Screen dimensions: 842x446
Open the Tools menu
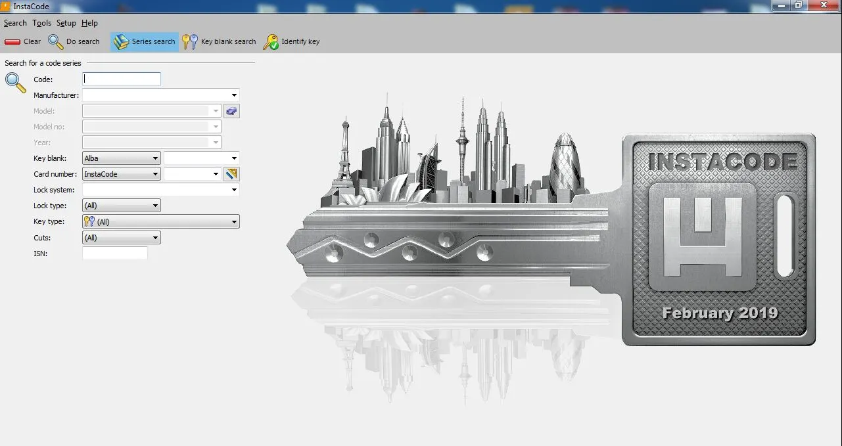click(x=41, y=23)
